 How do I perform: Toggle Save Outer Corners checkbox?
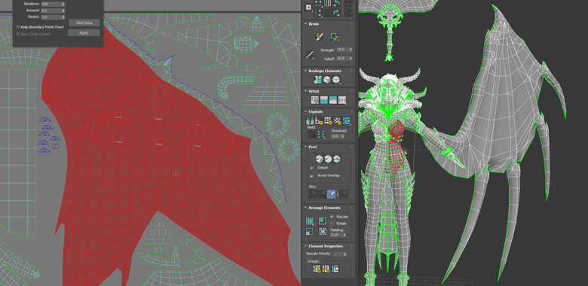[18, 34]
